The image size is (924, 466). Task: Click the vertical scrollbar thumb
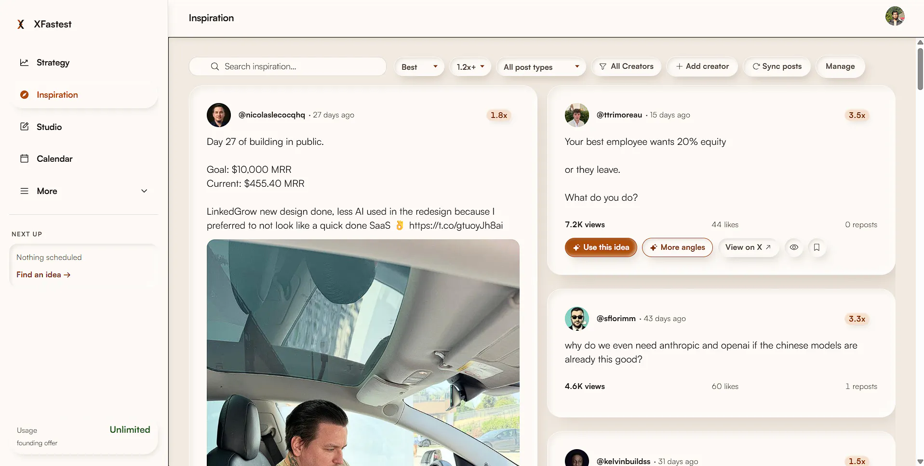[920, 69]
